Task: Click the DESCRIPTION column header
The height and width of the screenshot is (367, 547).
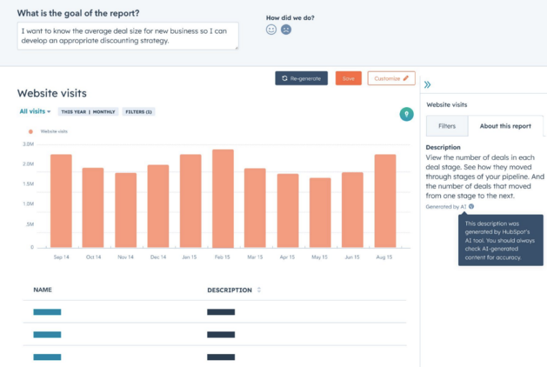Action: (x=230, y=290)
